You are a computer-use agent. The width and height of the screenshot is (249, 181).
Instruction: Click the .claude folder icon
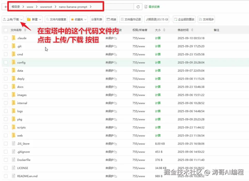coord(13,38)
